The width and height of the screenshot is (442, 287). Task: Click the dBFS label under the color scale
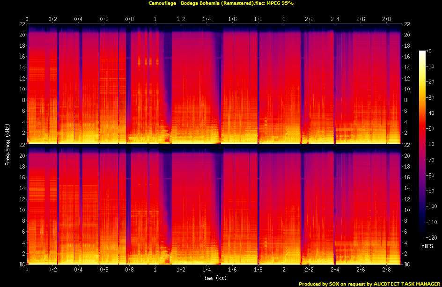coord(427,245)
